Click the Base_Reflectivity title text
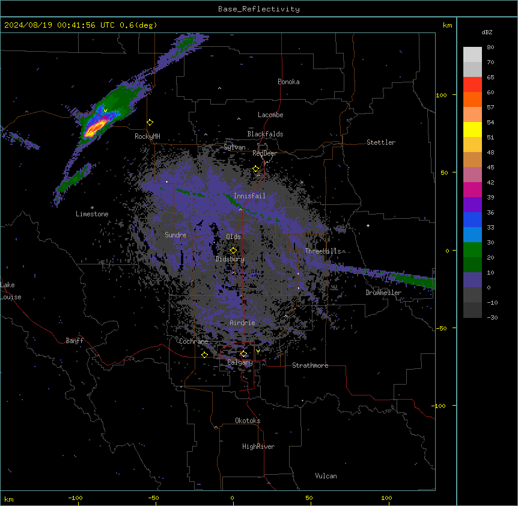518x506 pixels. click(x=259, y=9)
